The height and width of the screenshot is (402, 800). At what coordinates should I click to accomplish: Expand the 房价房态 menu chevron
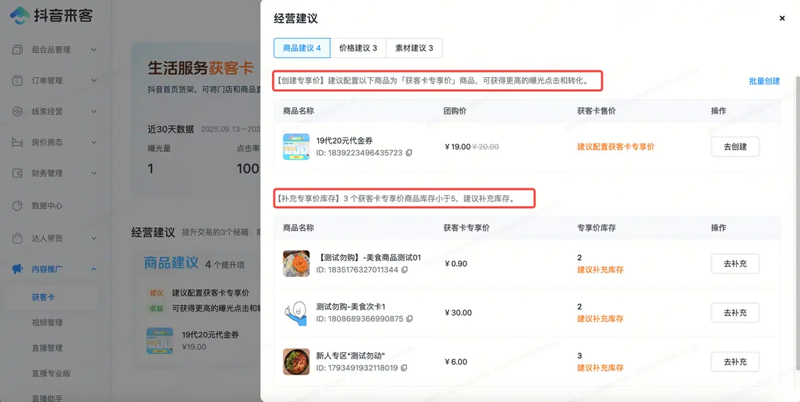point(94,142)
